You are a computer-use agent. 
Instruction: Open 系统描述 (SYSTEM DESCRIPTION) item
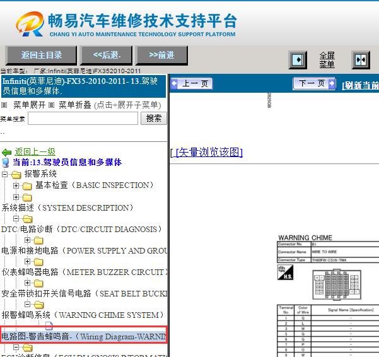tap(67, 208)
